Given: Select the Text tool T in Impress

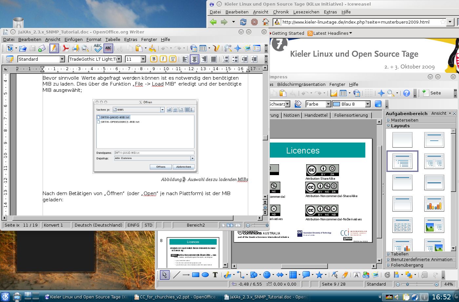Looking at the screenshot, I should click(215, 275).
